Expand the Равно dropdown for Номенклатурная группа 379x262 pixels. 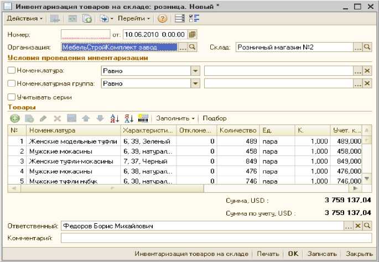[195, 83]
